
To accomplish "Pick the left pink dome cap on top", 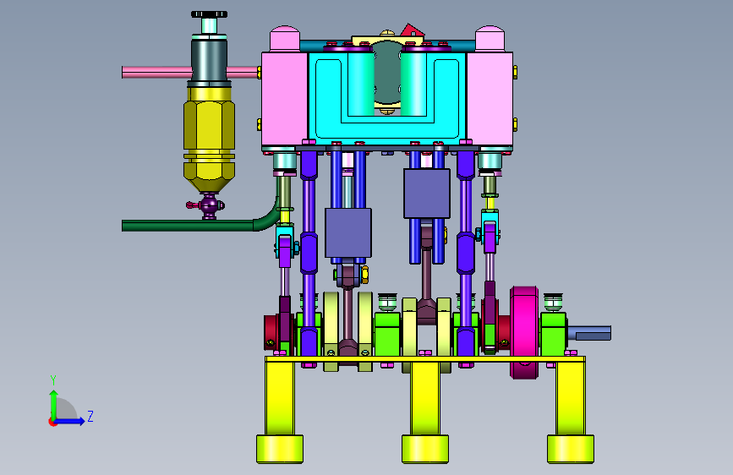I will click(285, 38).
